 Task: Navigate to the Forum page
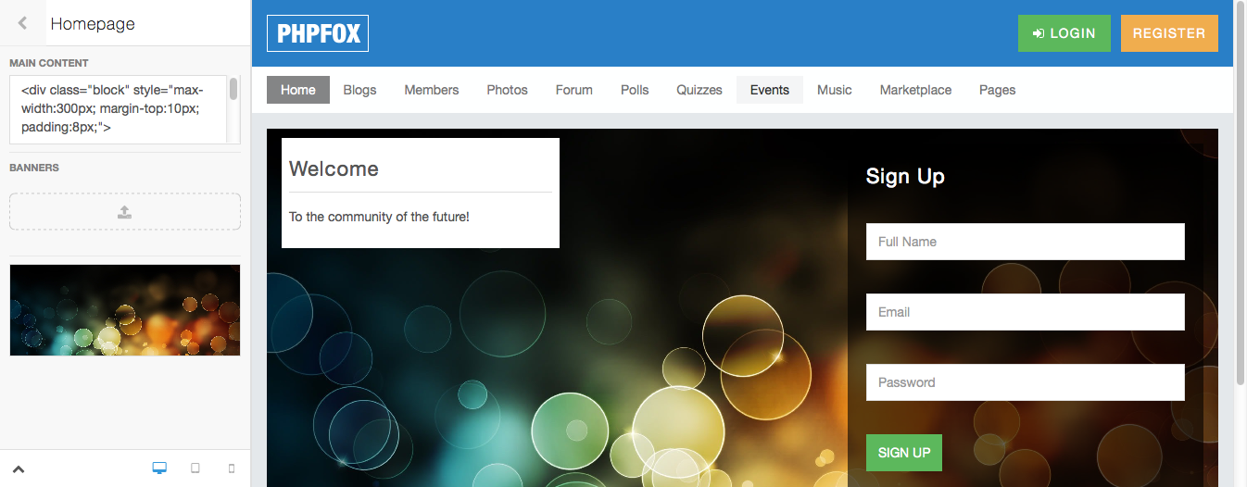tap(574, 90)
